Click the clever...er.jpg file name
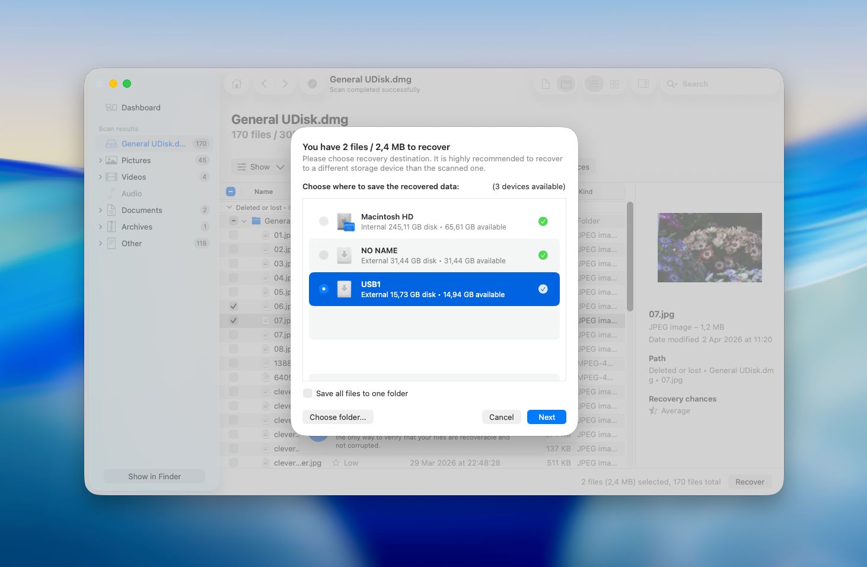Screen dimensions: 867x567 (298, 463)
